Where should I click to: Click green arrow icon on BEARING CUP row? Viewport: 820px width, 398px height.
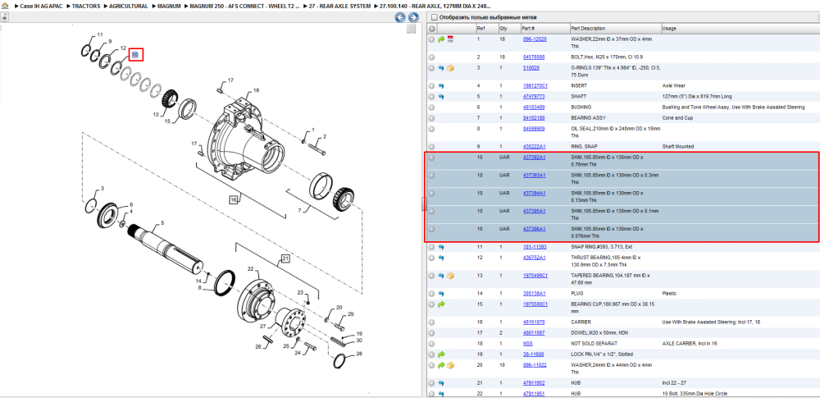441,304
